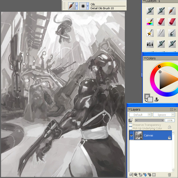The height and width of the screenshot is (178, 178).
Task: Open the Default composite method dropdown
Action: [x=140, y=115]
